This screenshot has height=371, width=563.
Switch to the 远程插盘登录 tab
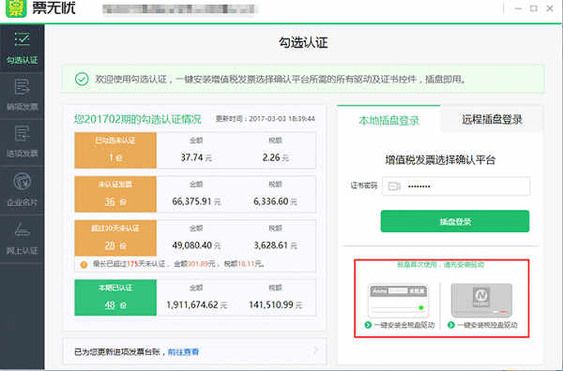click(x=492, y=119)
